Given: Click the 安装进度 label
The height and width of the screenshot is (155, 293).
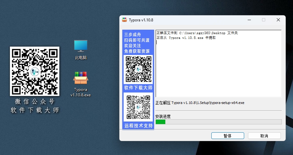Looking at the screenshot, I should (x=163, y=116).
